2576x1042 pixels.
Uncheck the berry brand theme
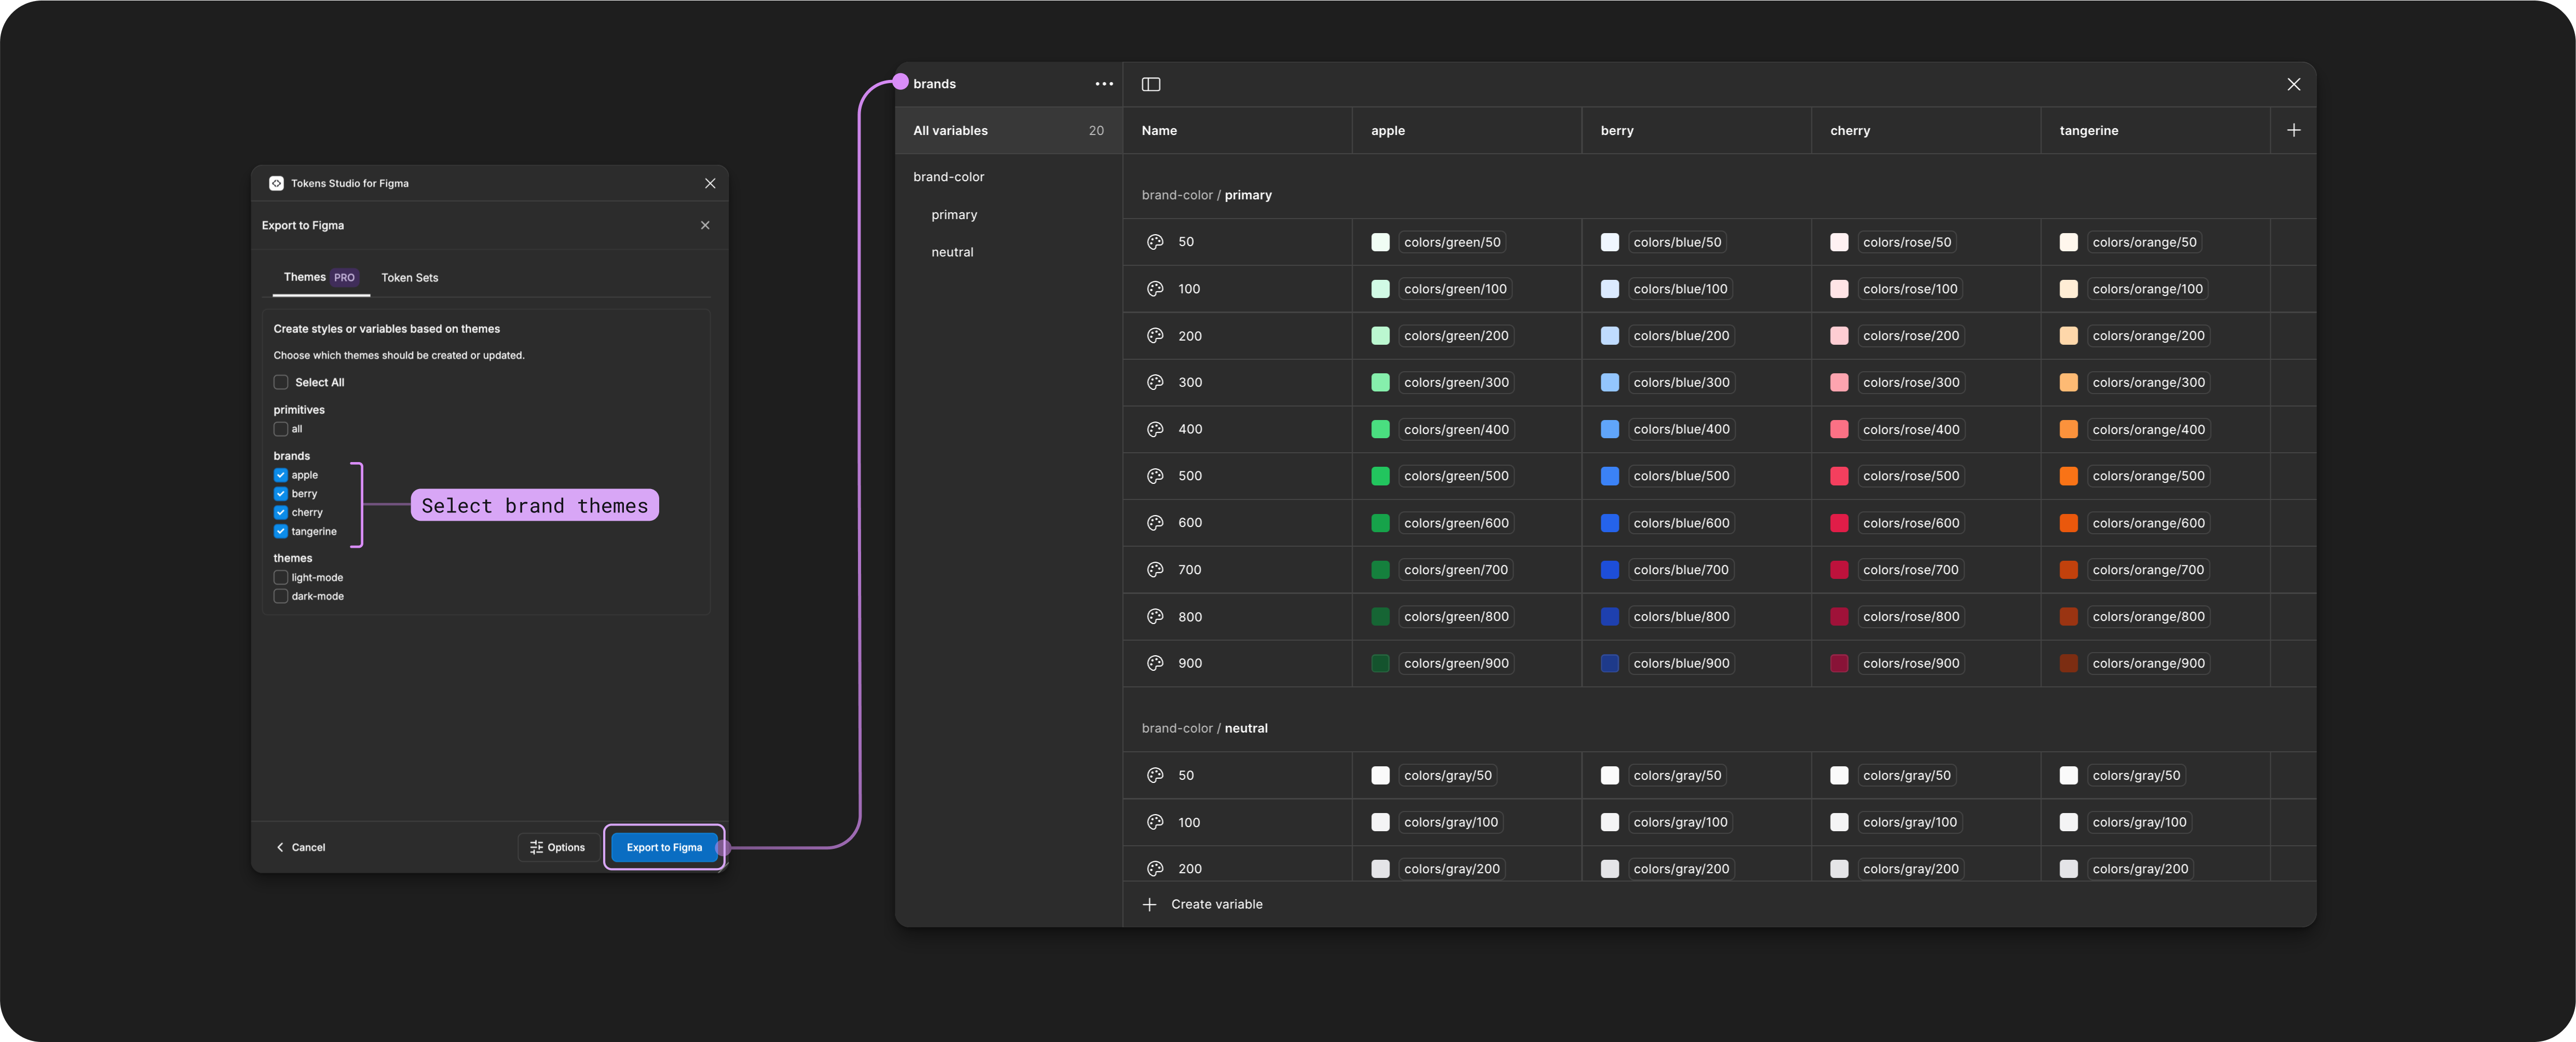click(x=281, y=494)
